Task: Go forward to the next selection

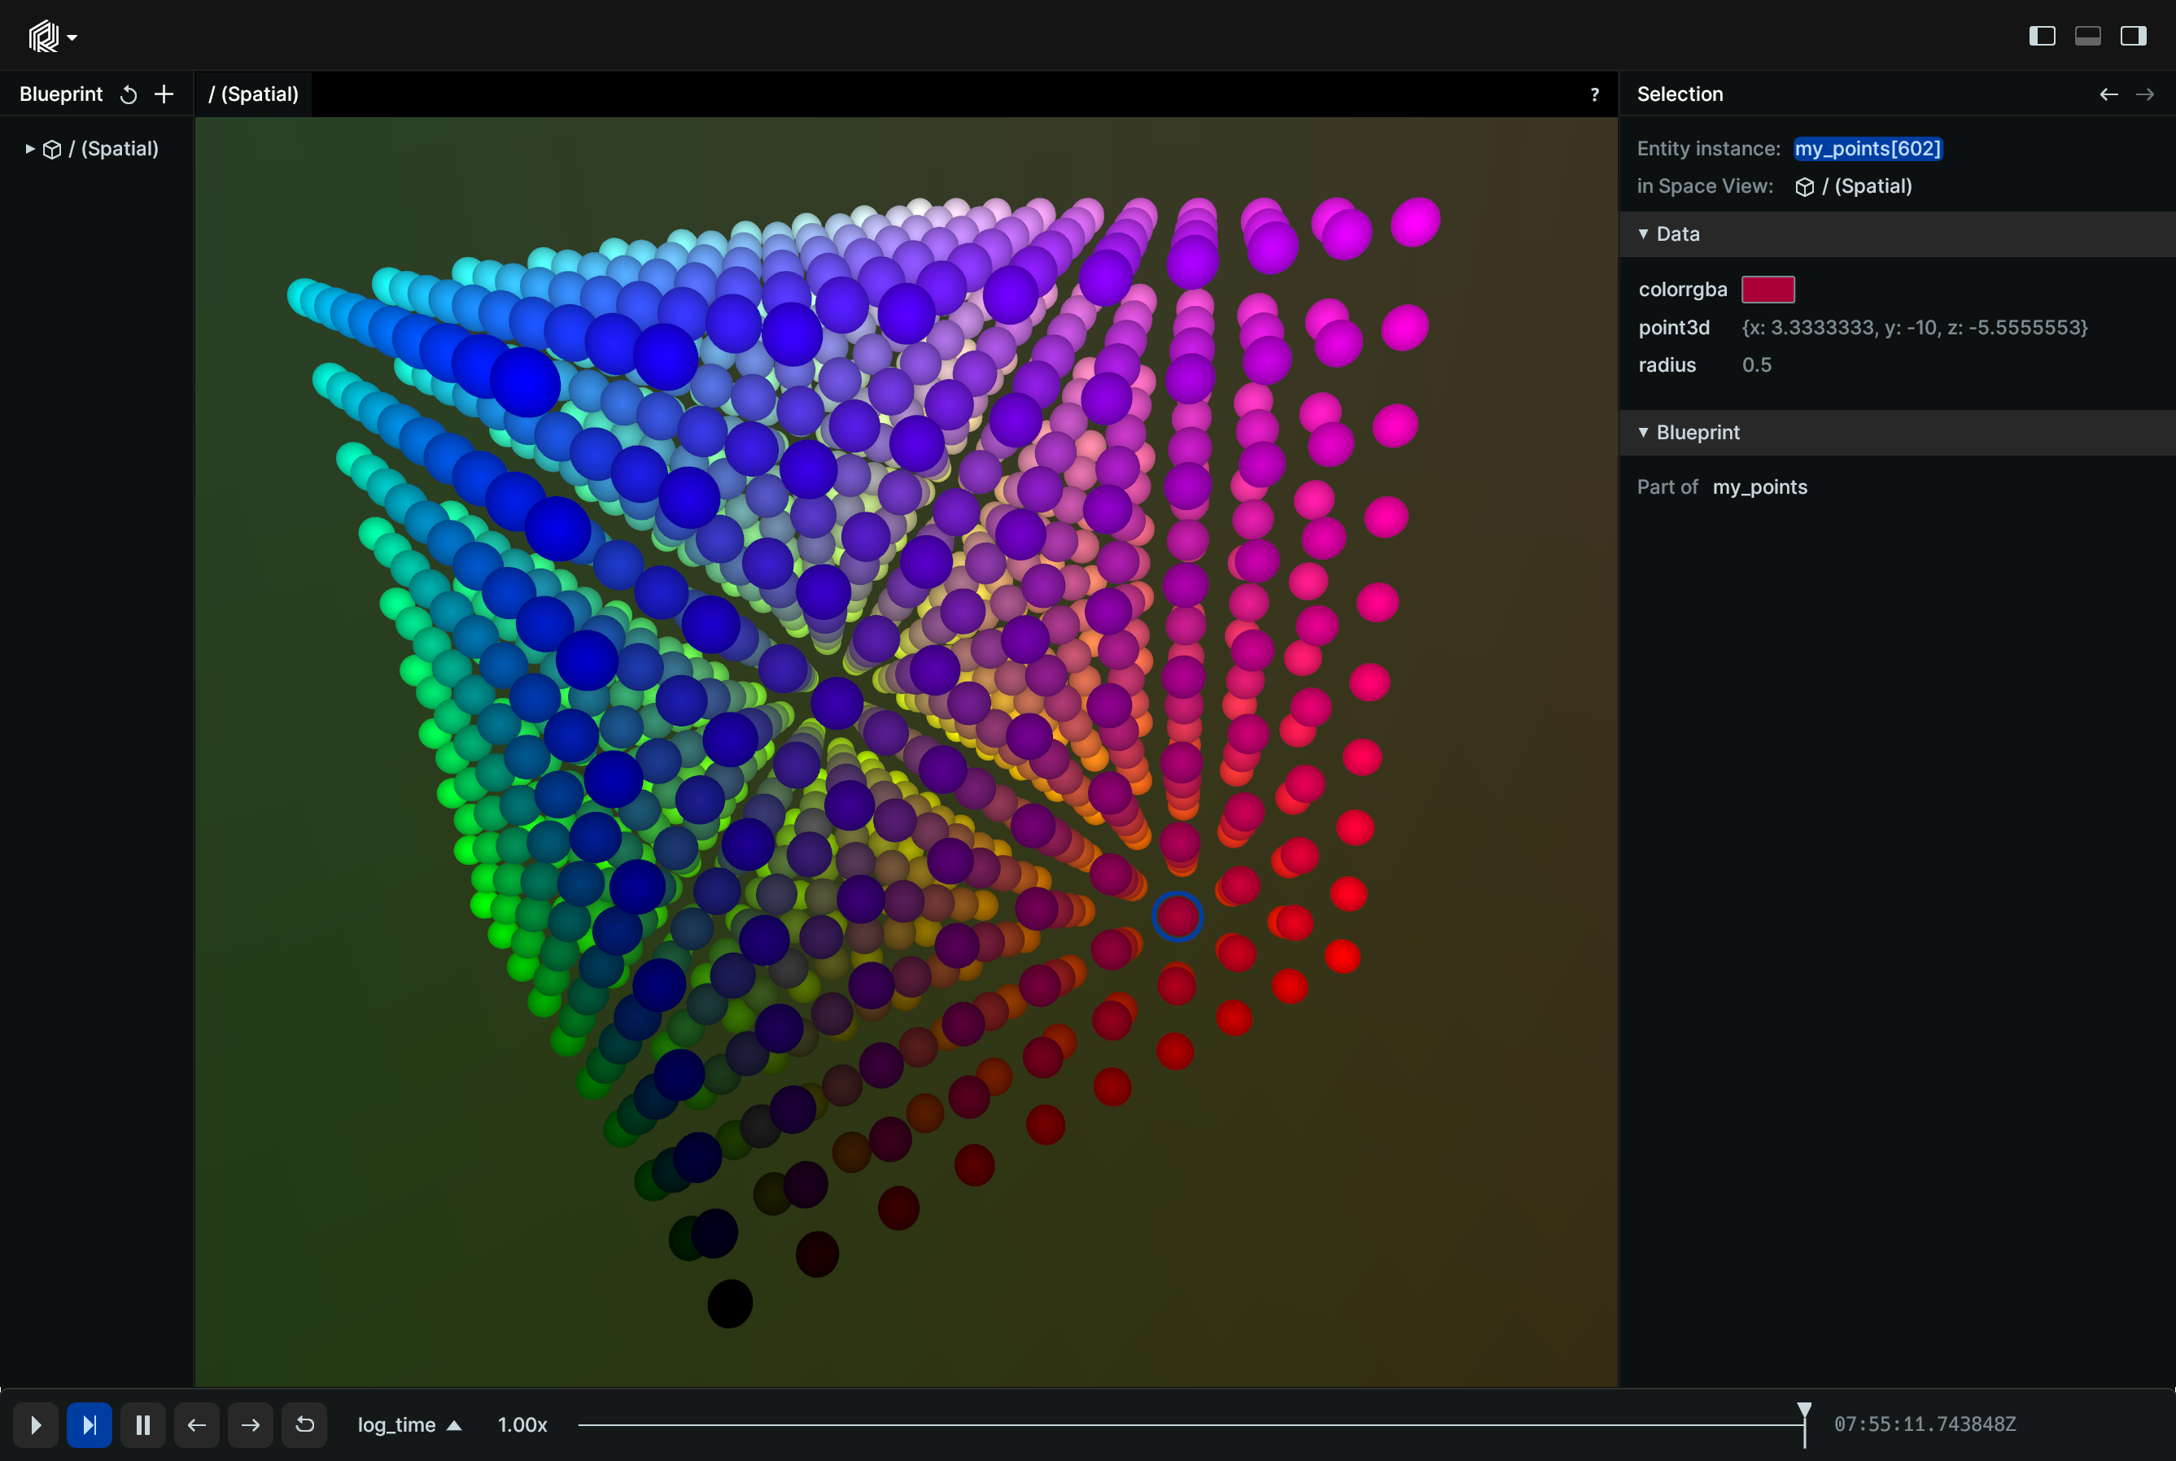Action: [2144, 94]
